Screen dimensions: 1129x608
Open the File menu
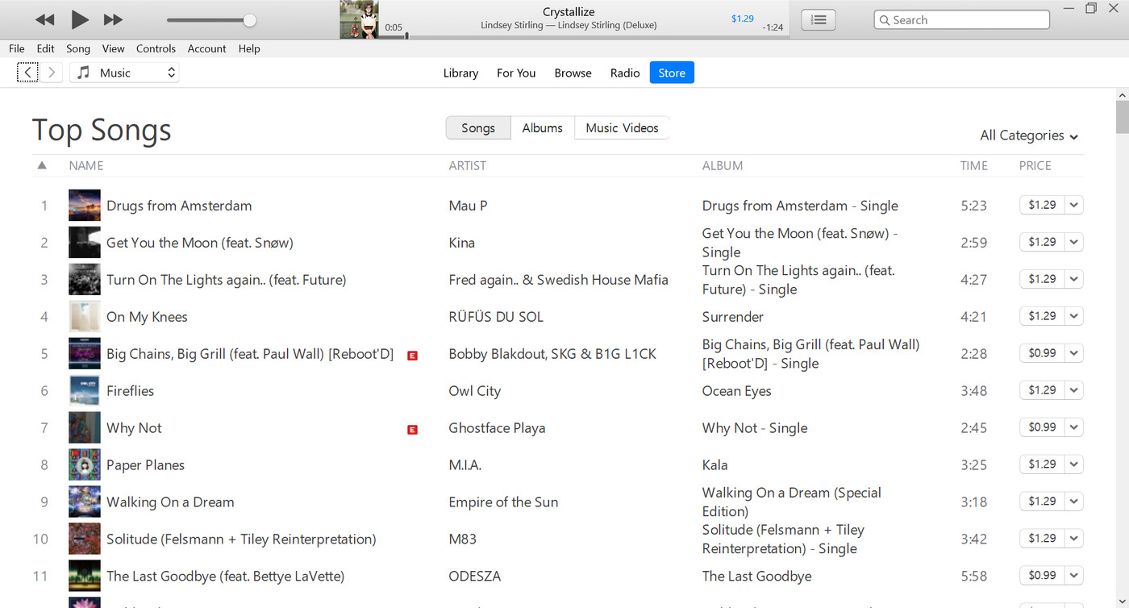tap(17, 48)
